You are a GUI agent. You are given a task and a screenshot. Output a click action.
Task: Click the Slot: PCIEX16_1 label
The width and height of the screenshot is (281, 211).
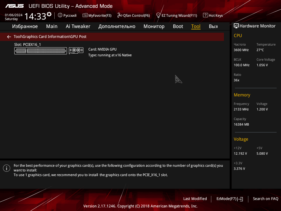coord(28,45)
